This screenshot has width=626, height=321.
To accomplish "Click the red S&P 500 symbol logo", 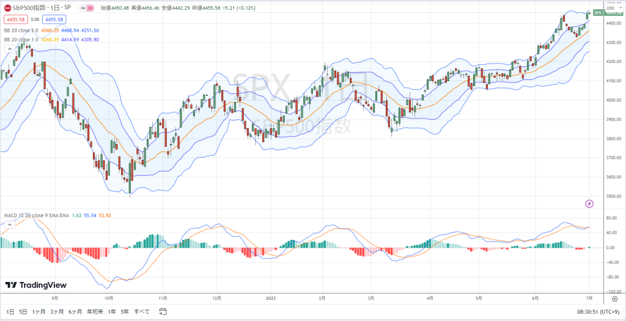I will [x=7, y=8].
